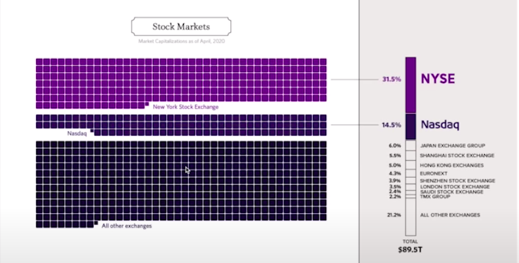
Task: Select the NYSE purple bar segment
Action: (x=411, y=85)
